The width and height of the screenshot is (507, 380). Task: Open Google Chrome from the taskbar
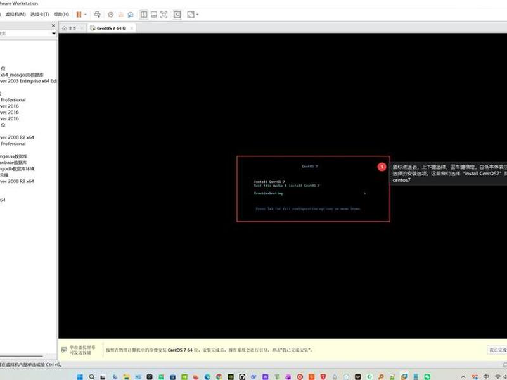click(x=219, y=377)
